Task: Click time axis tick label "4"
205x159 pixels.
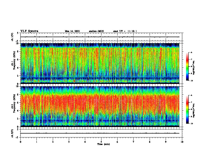Action: pos(85,142)
